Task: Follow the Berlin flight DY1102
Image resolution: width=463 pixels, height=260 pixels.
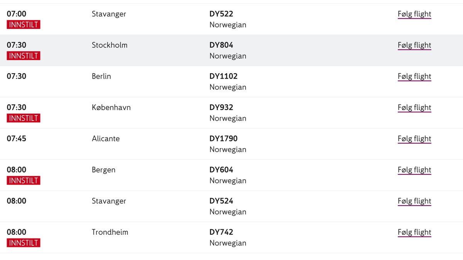Action: [x=414, y=77]
